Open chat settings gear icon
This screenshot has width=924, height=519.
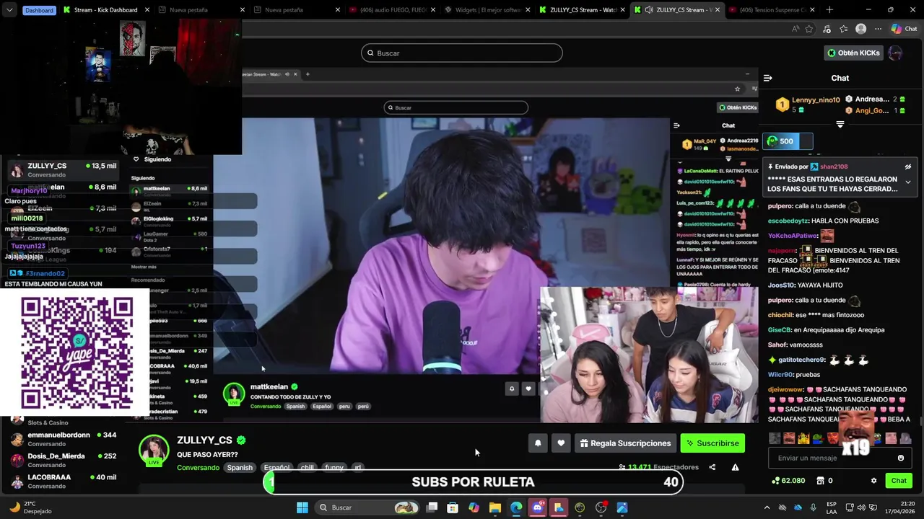[x=873, y=481]
